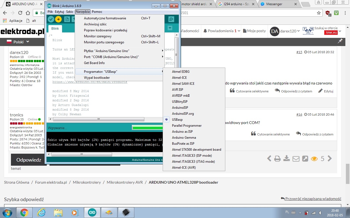
Task: Go to next topic with right chevron
Action: click(330, 159)
